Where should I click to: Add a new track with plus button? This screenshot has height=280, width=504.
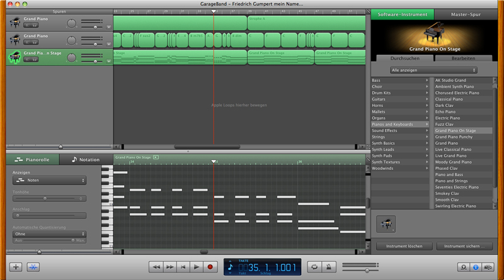(x=16, y=267)
